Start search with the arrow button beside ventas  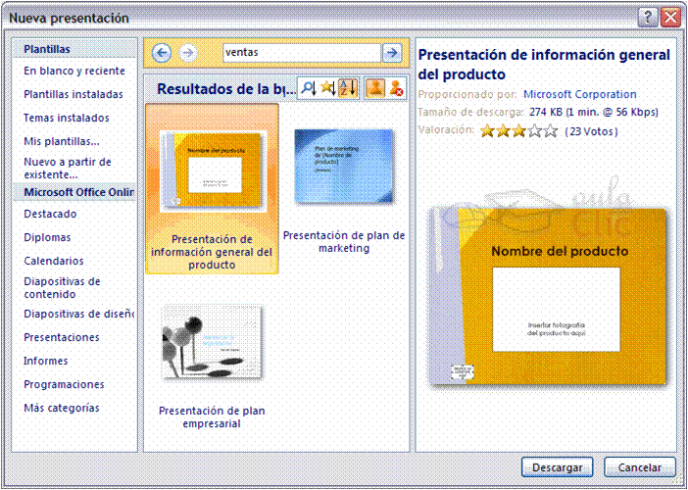point(392,53)
